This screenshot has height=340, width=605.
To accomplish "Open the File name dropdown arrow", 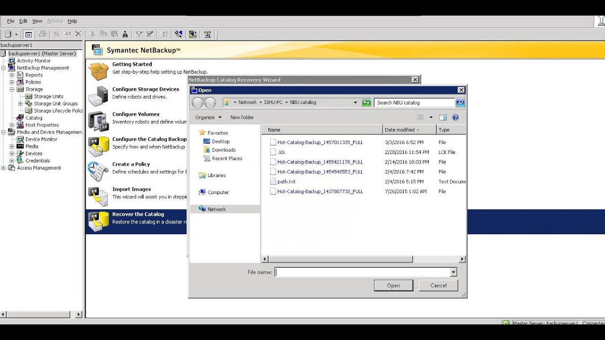I will coord(453,272).
